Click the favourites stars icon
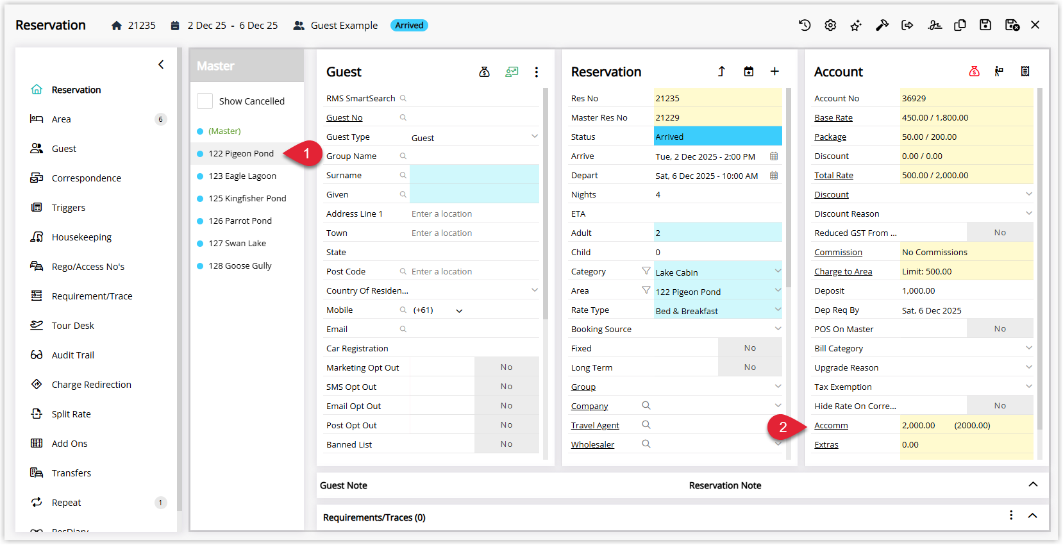 coord(856,25)
